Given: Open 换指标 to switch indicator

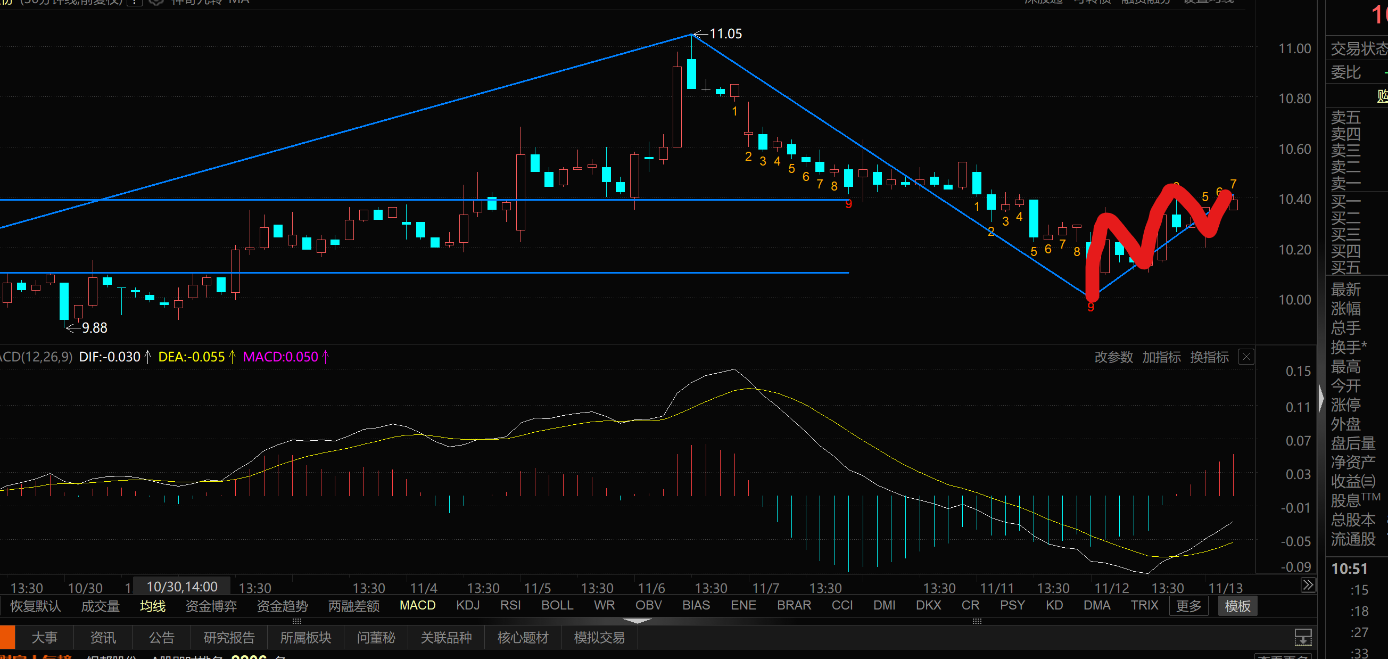Looking at the screenshot, I should click(1209, 357).
